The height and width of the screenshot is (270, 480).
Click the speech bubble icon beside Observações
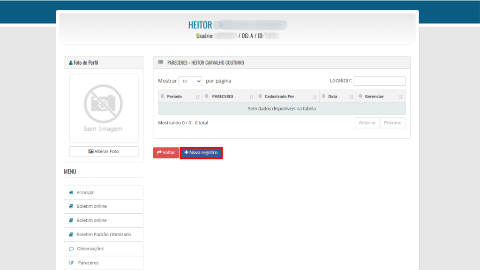click(x=71, y=249)
